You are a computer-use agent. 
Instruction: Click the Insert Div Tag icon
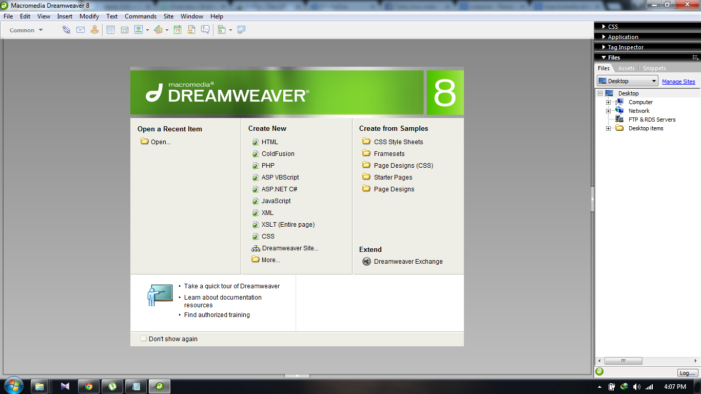point(124,30)
